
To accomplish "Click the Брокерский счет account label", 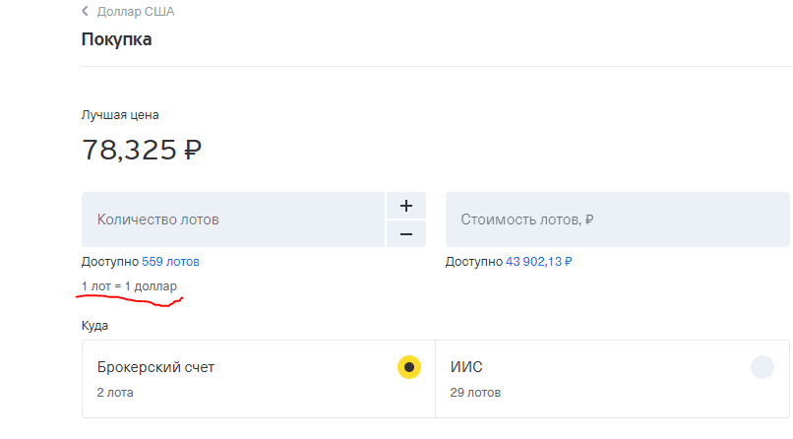I will tap(155, 367).
